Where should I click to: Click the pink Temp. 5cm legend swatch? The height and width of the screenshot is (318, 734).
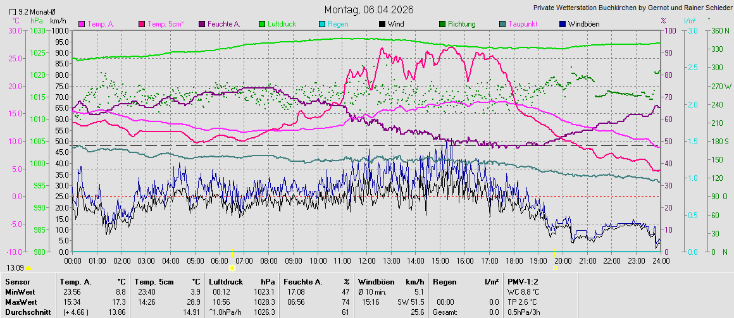[x=142, y=24]
